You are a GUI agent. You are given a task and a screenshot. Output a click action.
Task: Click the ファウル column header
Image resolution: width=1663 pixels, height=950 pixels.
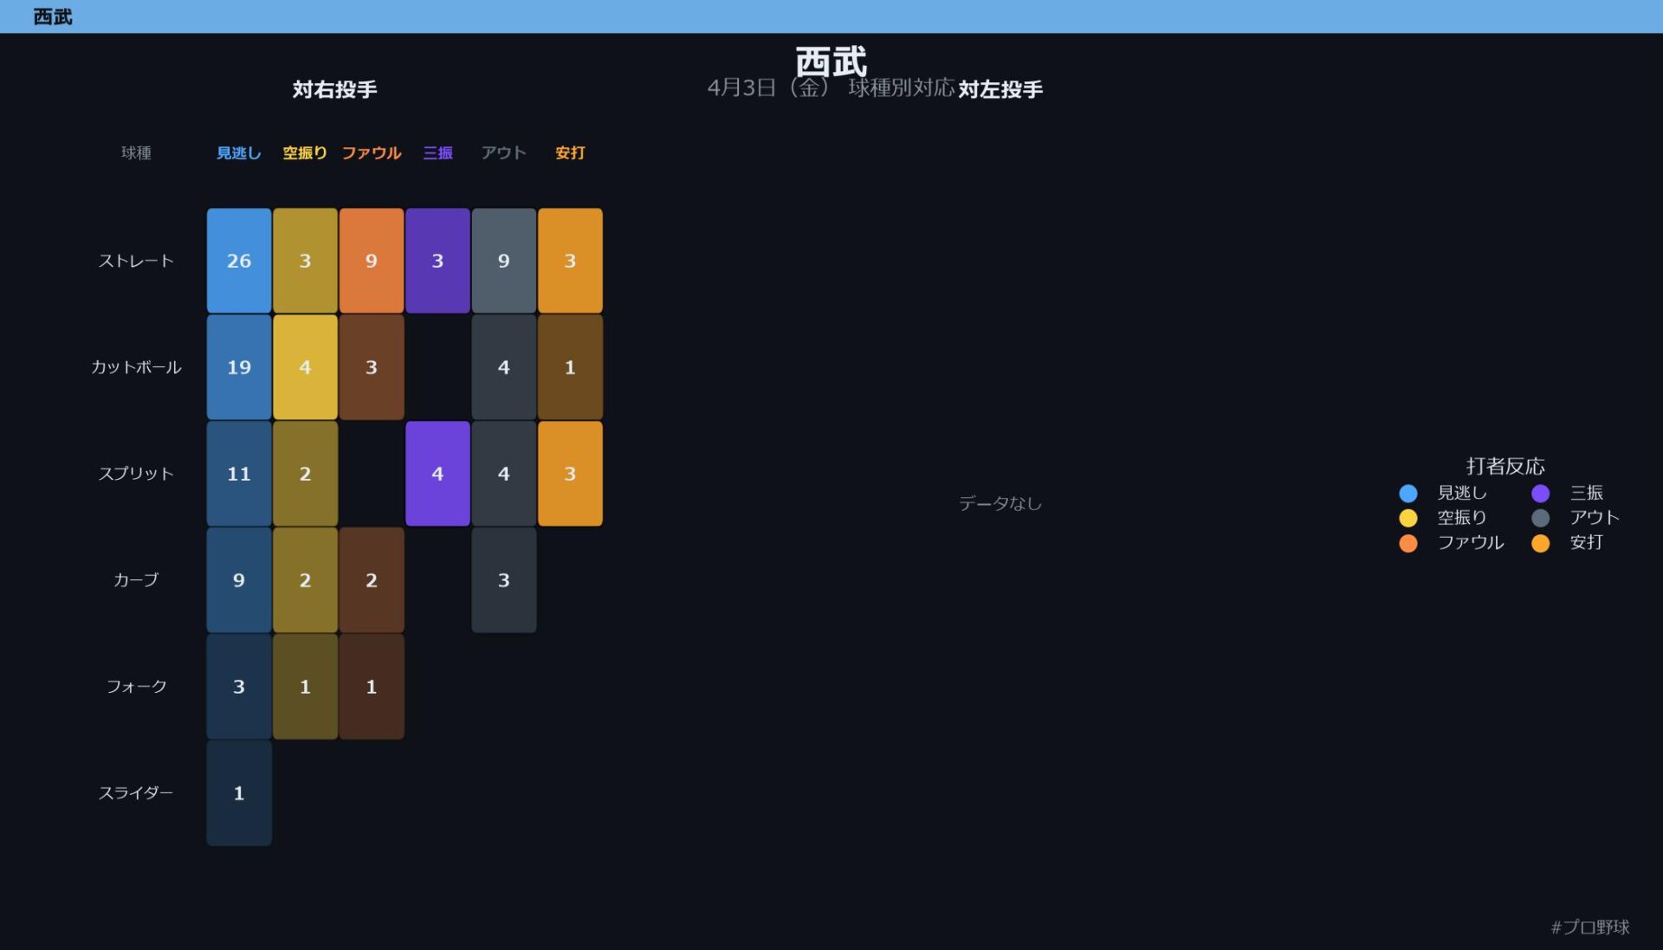tap(372, 153)
